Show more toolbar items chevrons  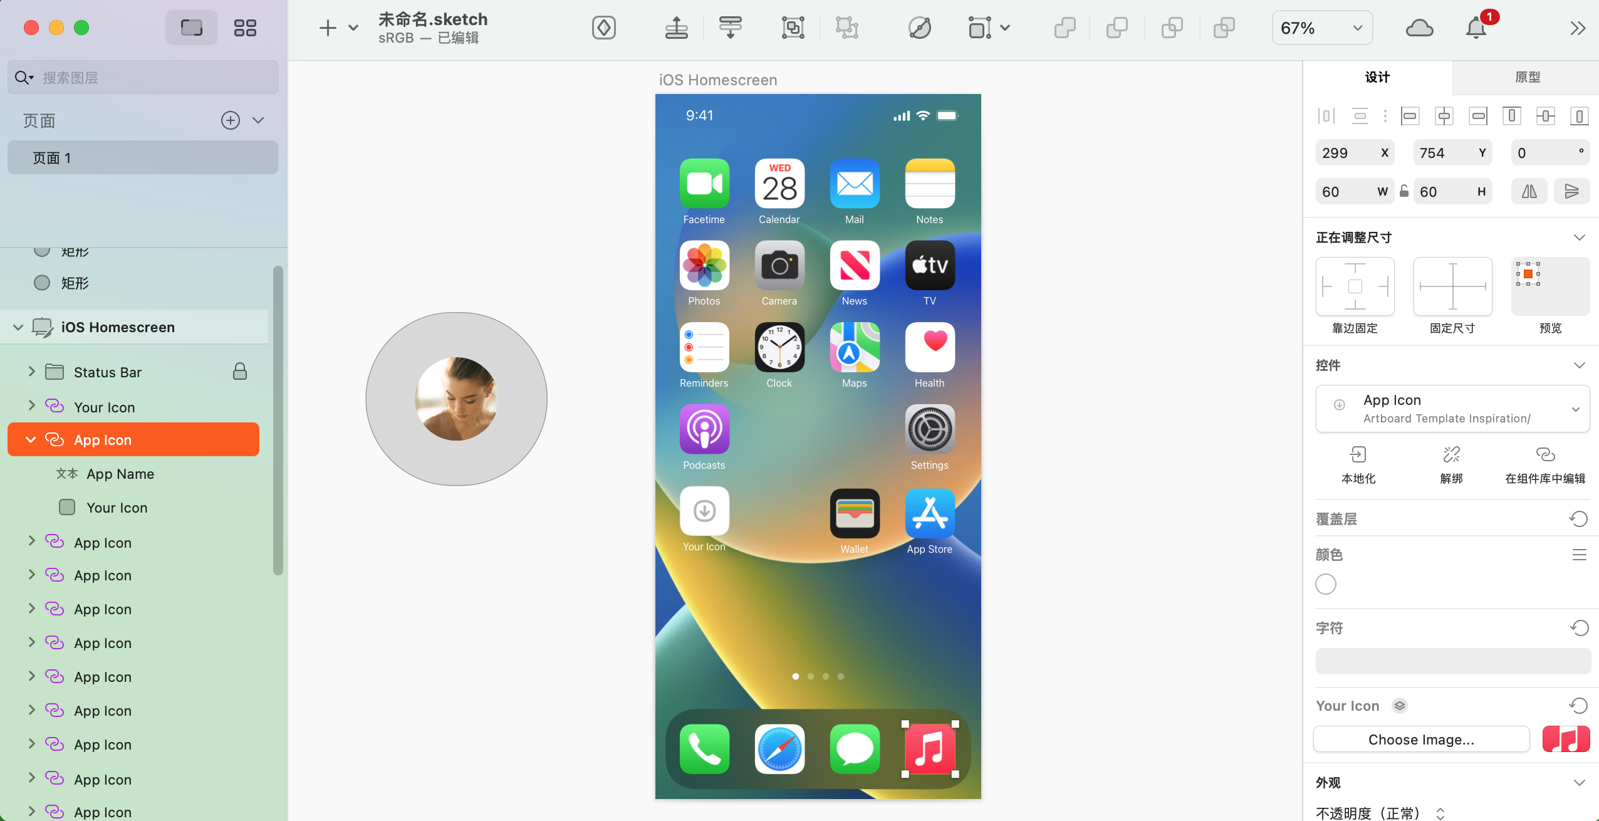(1578, 28)
